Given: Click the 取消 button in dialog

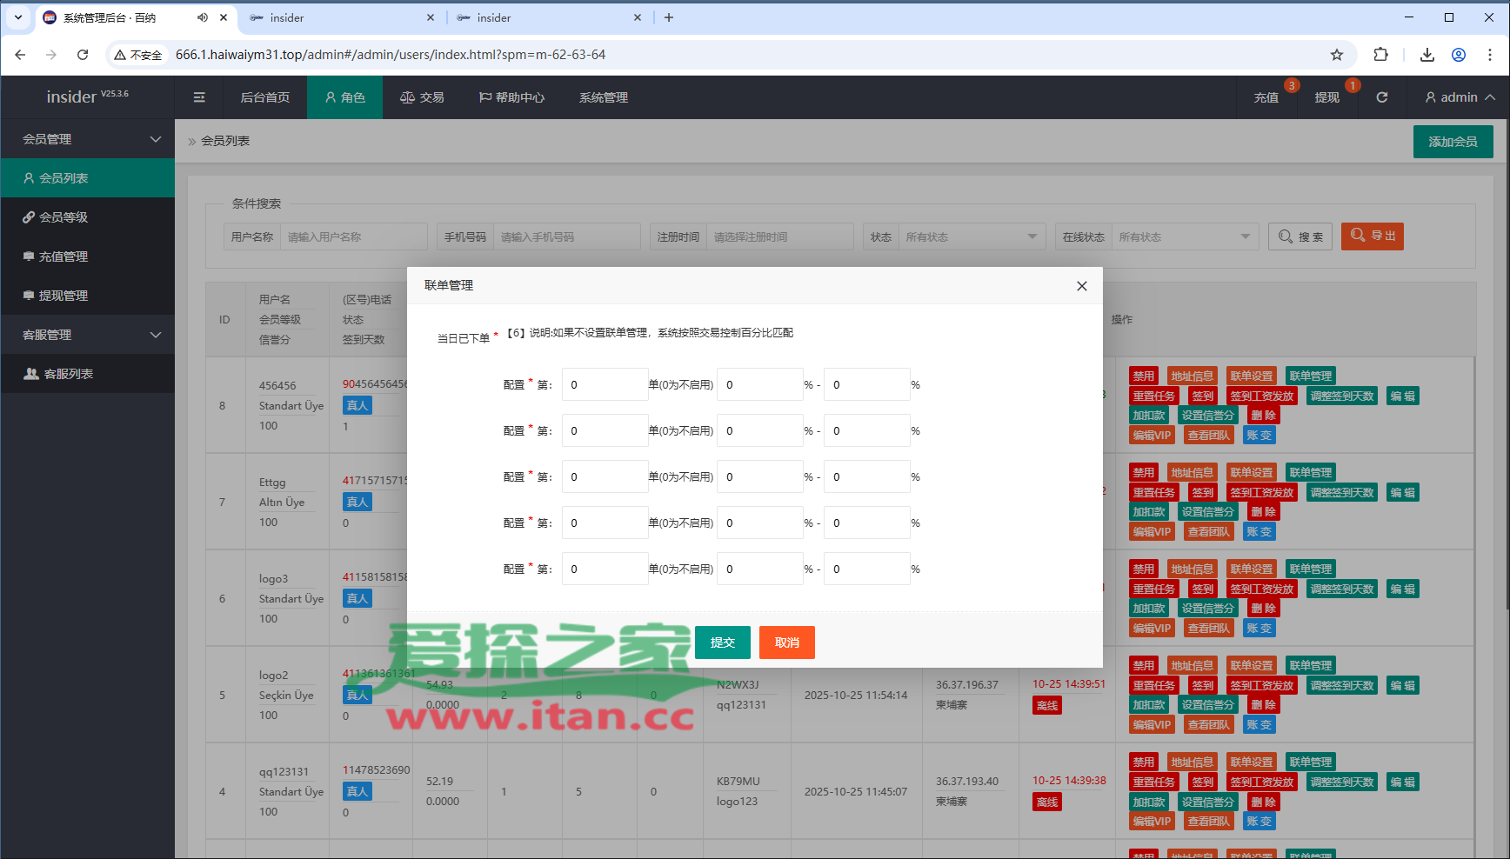Looking at the screenshot, I should click(x=786, y=643).
